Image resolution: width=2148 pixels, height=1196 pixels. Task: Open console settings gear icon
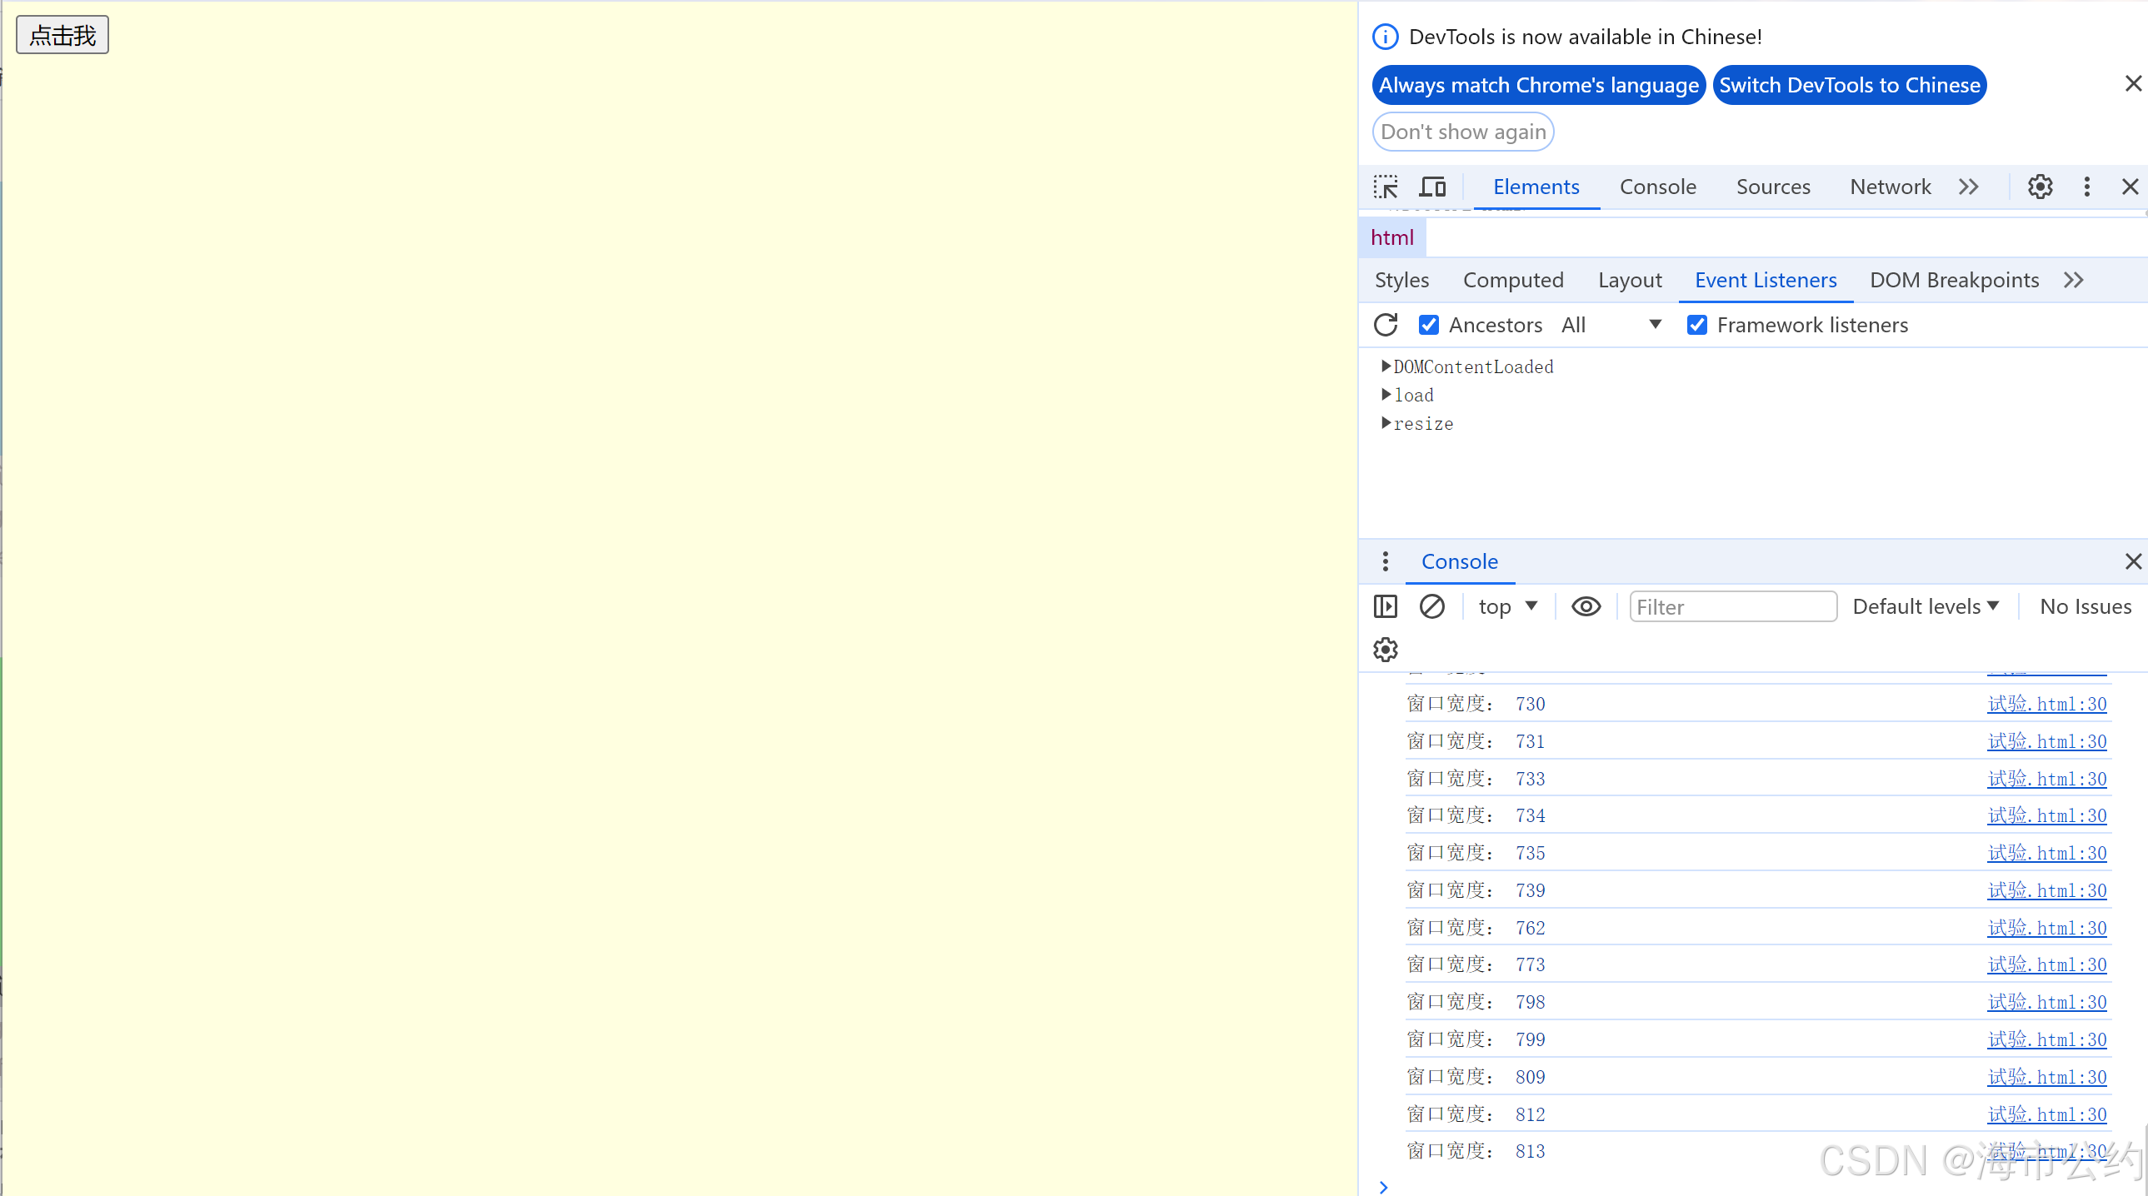[x=1385, y=650]
